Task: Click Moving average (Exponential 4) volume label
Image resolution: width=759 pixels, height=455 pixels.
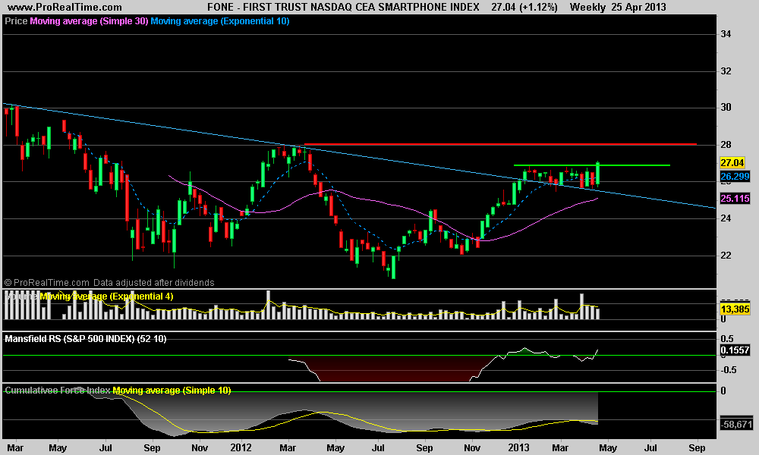Action: (x=106, y=297)
